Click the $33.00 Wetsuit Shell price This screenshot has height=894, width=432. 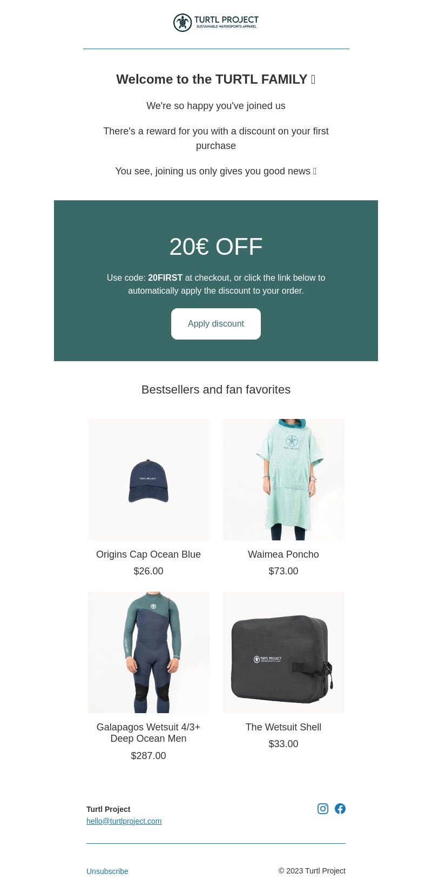pyautogui.click(x=283, y=744)
